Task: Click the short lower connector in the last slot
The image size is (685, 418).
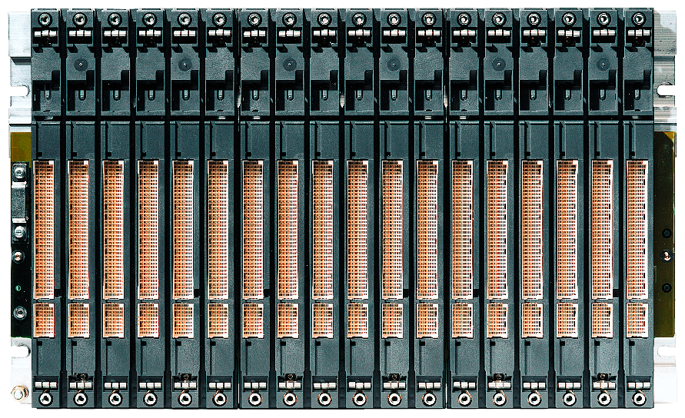Action: click(x=637, y=320)
